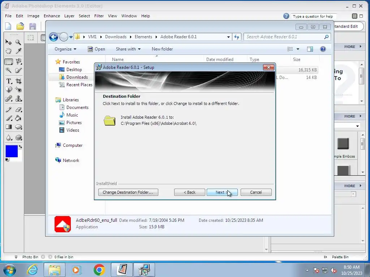Select the Horizontal Type tool
Viewport: 370px width, 277px height.
[9, 81]
